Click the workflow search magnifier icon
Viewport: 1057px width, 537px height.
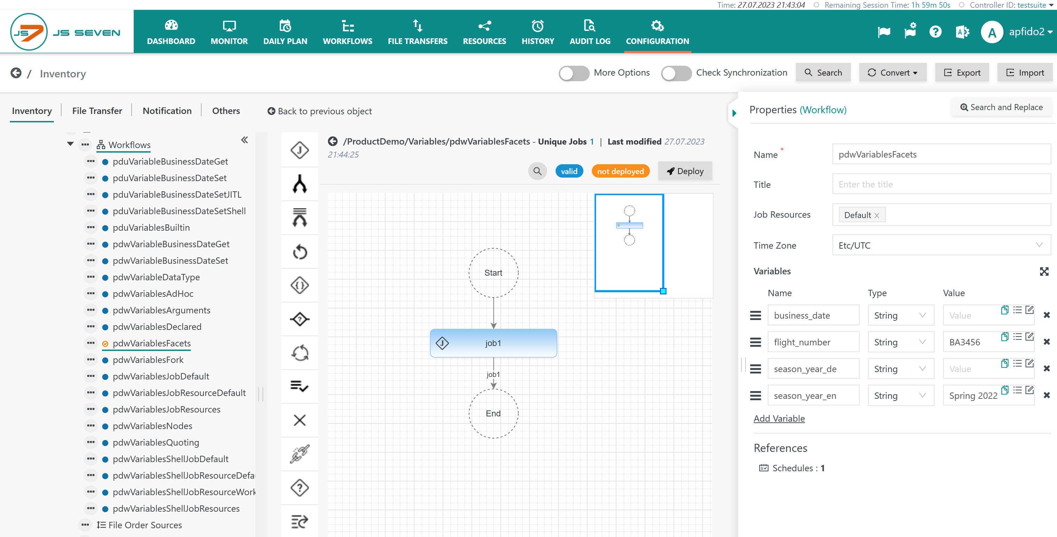coord(537,171)
